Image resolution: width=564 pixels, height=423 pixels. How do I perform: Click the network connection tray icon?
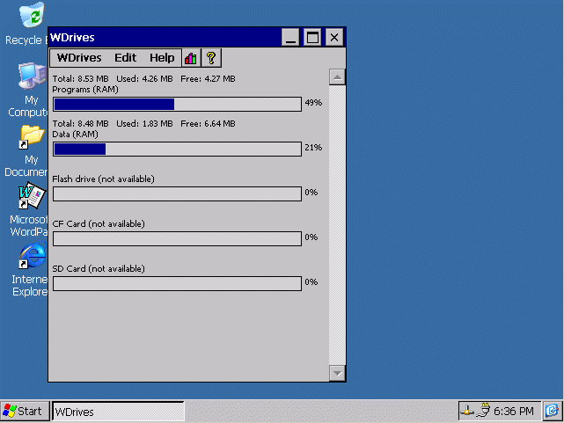[x=468, y=411]
